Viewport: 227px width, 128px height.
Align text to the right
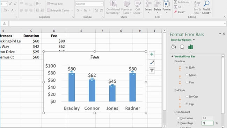31,10
